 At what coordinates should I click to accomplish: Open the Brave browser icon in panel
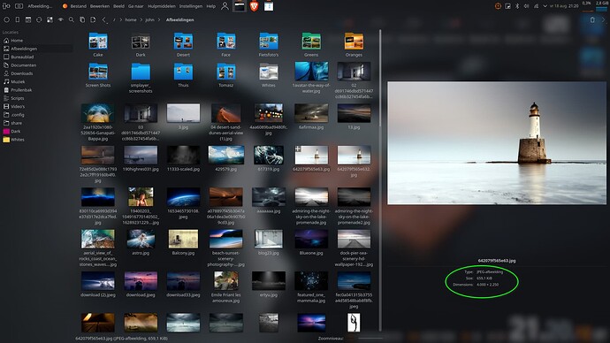pos(254,6)
